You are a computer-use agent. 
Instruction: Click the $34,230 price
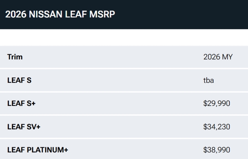(x=217, y=127)
